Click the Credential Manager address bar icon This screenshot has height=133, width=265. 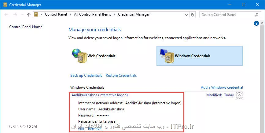(x=36, y=15)
